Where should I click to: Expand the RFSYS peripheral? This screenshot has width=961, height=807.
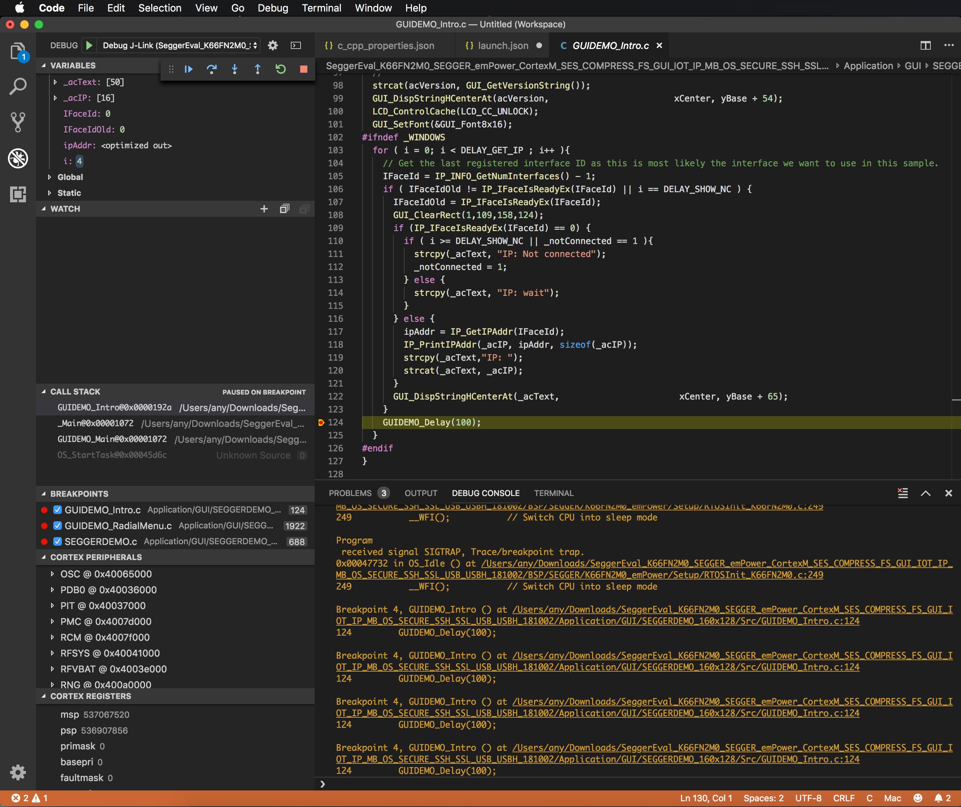(x=52, y=653)
